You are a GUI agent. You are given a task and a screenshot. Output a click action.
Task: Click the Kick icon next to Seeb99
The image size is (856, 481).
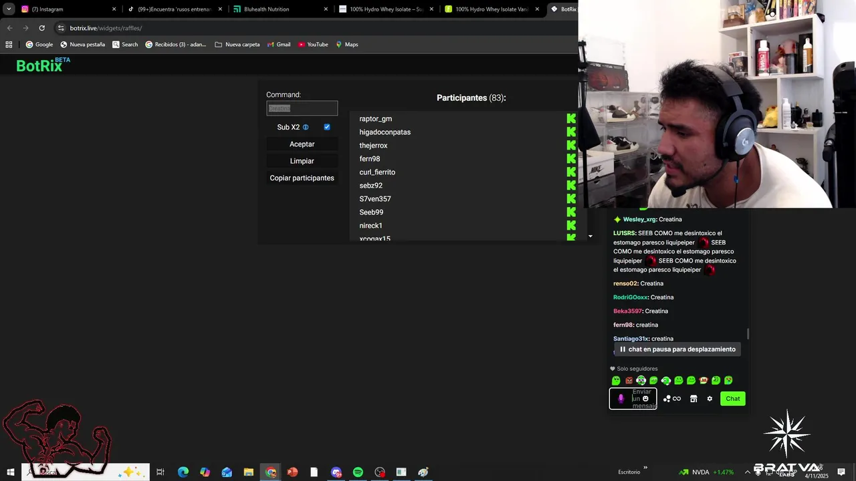click(x=571, y=212)
